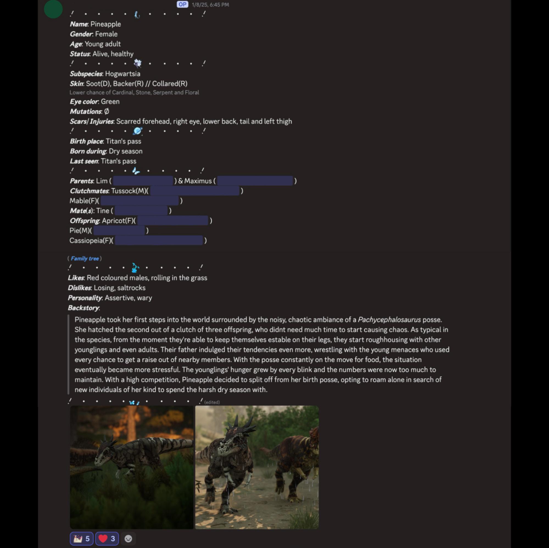549x548 pixels.
Task: Click the blue flower bouquet emoji
Action: pyautogui.click(x=138, y=63)
